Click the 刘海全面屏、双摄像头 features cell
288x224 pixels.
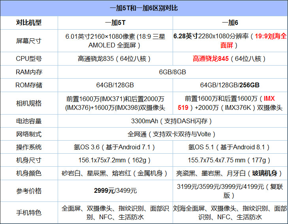click(x=230, y=213)
